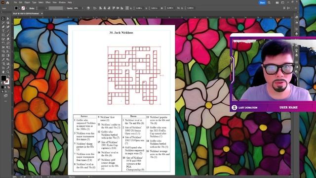Click the Stroke label in Control bar
The image size is (316, 178).
[x=32, y=8]
